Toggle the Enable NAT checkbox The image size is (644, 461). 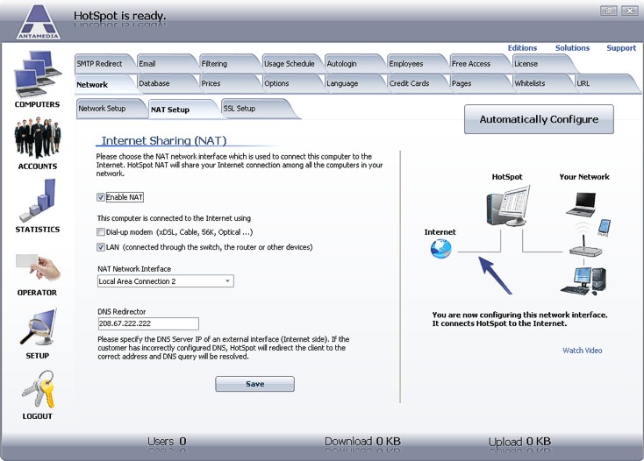[101, 197]
